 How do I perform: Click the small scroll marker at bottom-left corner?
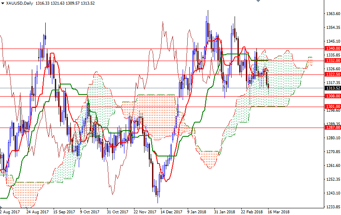[1, 206]
